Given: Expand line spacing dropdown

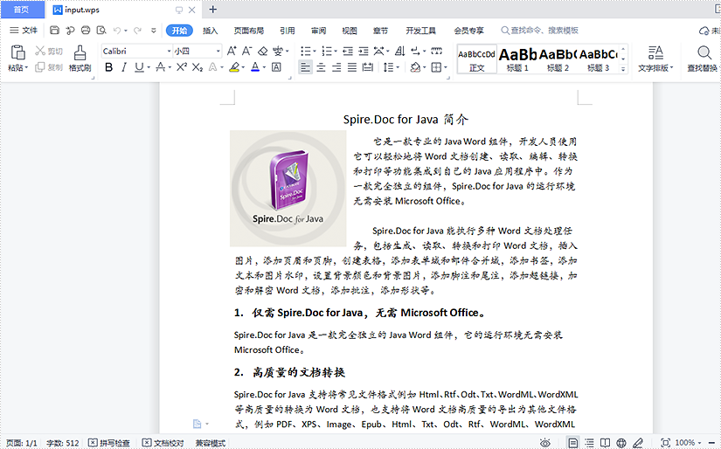Looking at the screenshot, I should (x=398, y=67).
